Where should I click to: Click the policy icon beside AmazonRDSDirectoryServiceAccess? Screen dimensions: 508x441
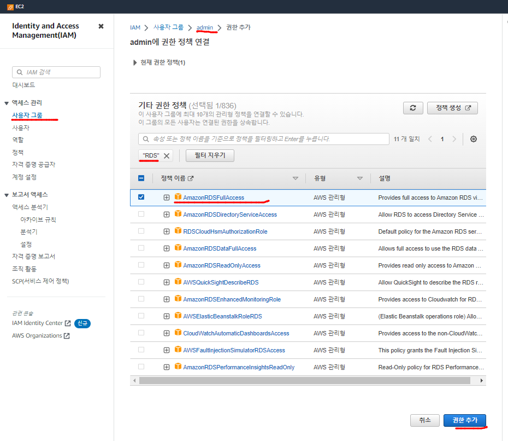click(x=178, y=213)
